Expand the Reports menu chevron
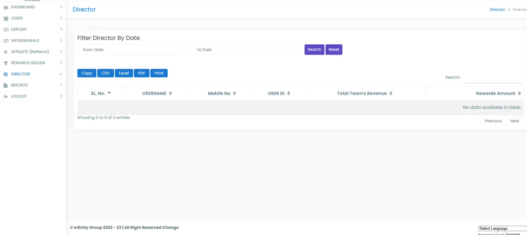This screenshot has height=235, width=527. (x=61, y=85)
